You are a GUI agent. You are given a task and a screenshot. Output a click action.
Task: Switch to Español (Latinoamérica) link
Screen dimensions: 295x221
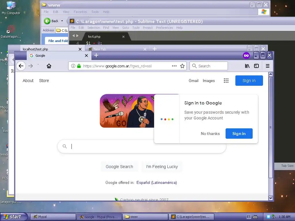click(157, 183)
